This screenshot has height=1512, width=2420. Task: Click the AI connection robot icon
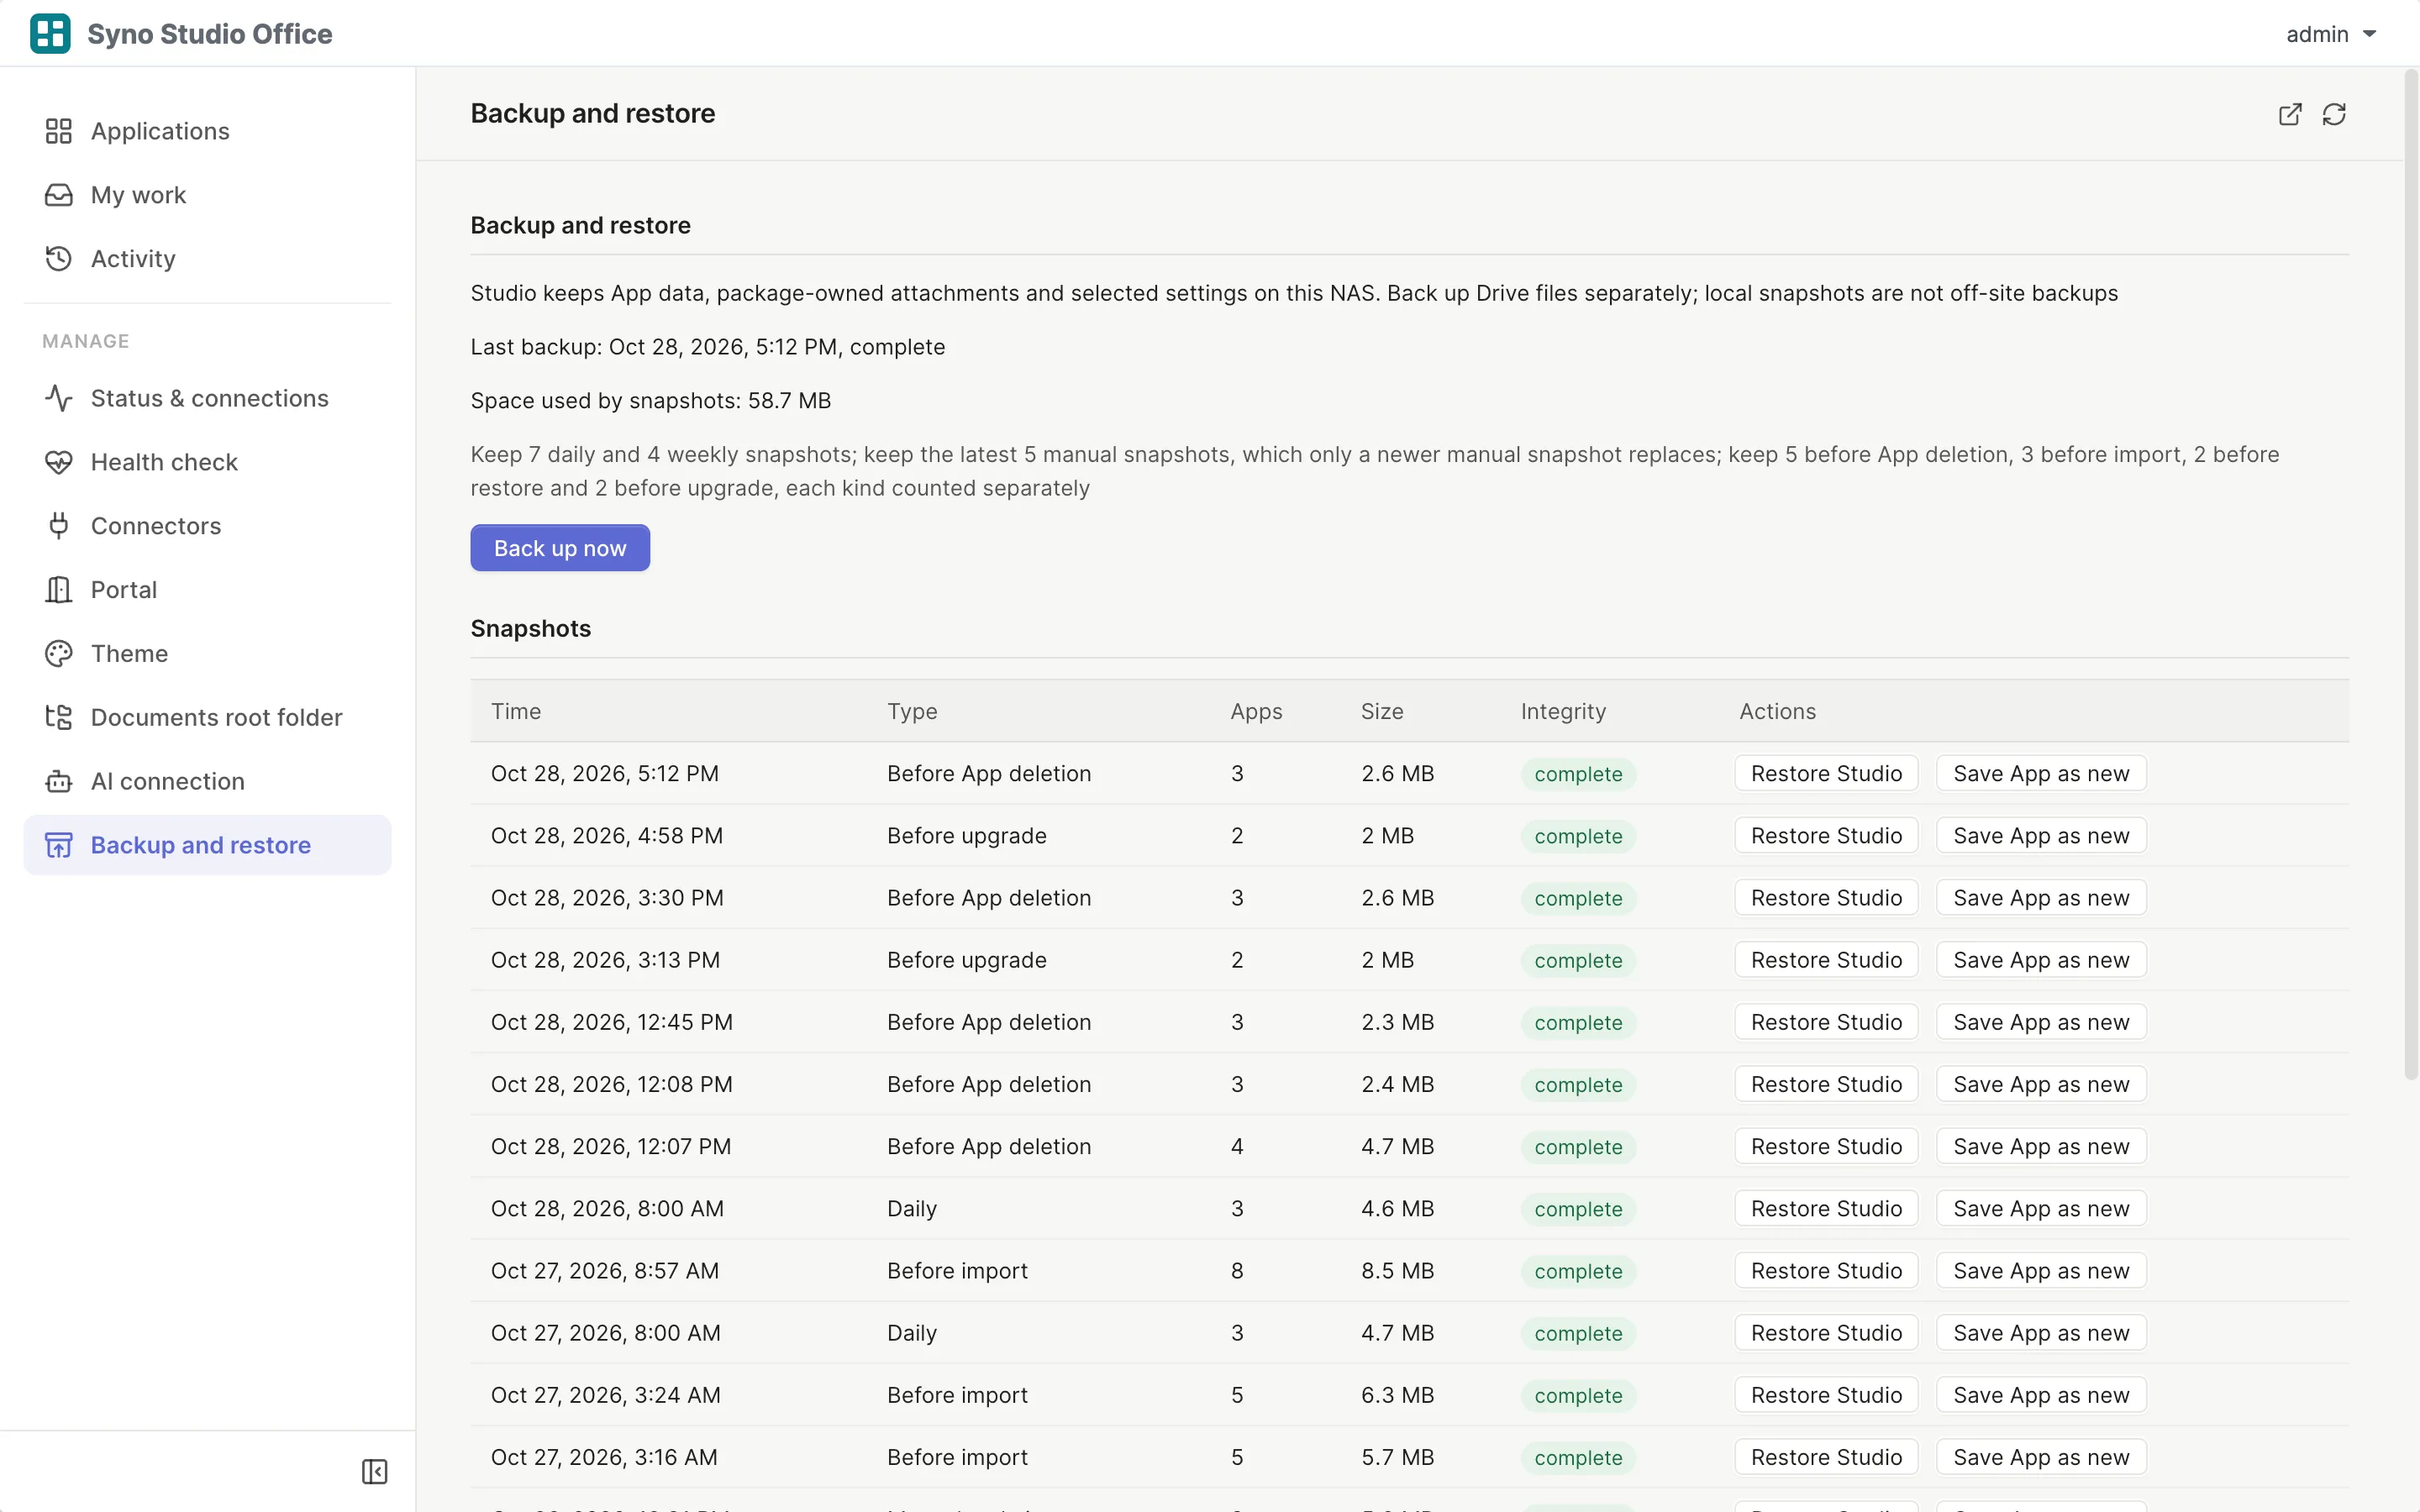(x=59, y=781)
